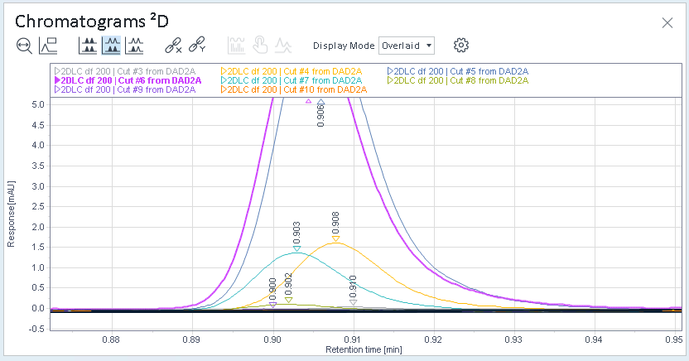This screenshot has width=689, height=361.
Task: Open the Display Mode Overlaid dropdown
Action: [407, 46]
